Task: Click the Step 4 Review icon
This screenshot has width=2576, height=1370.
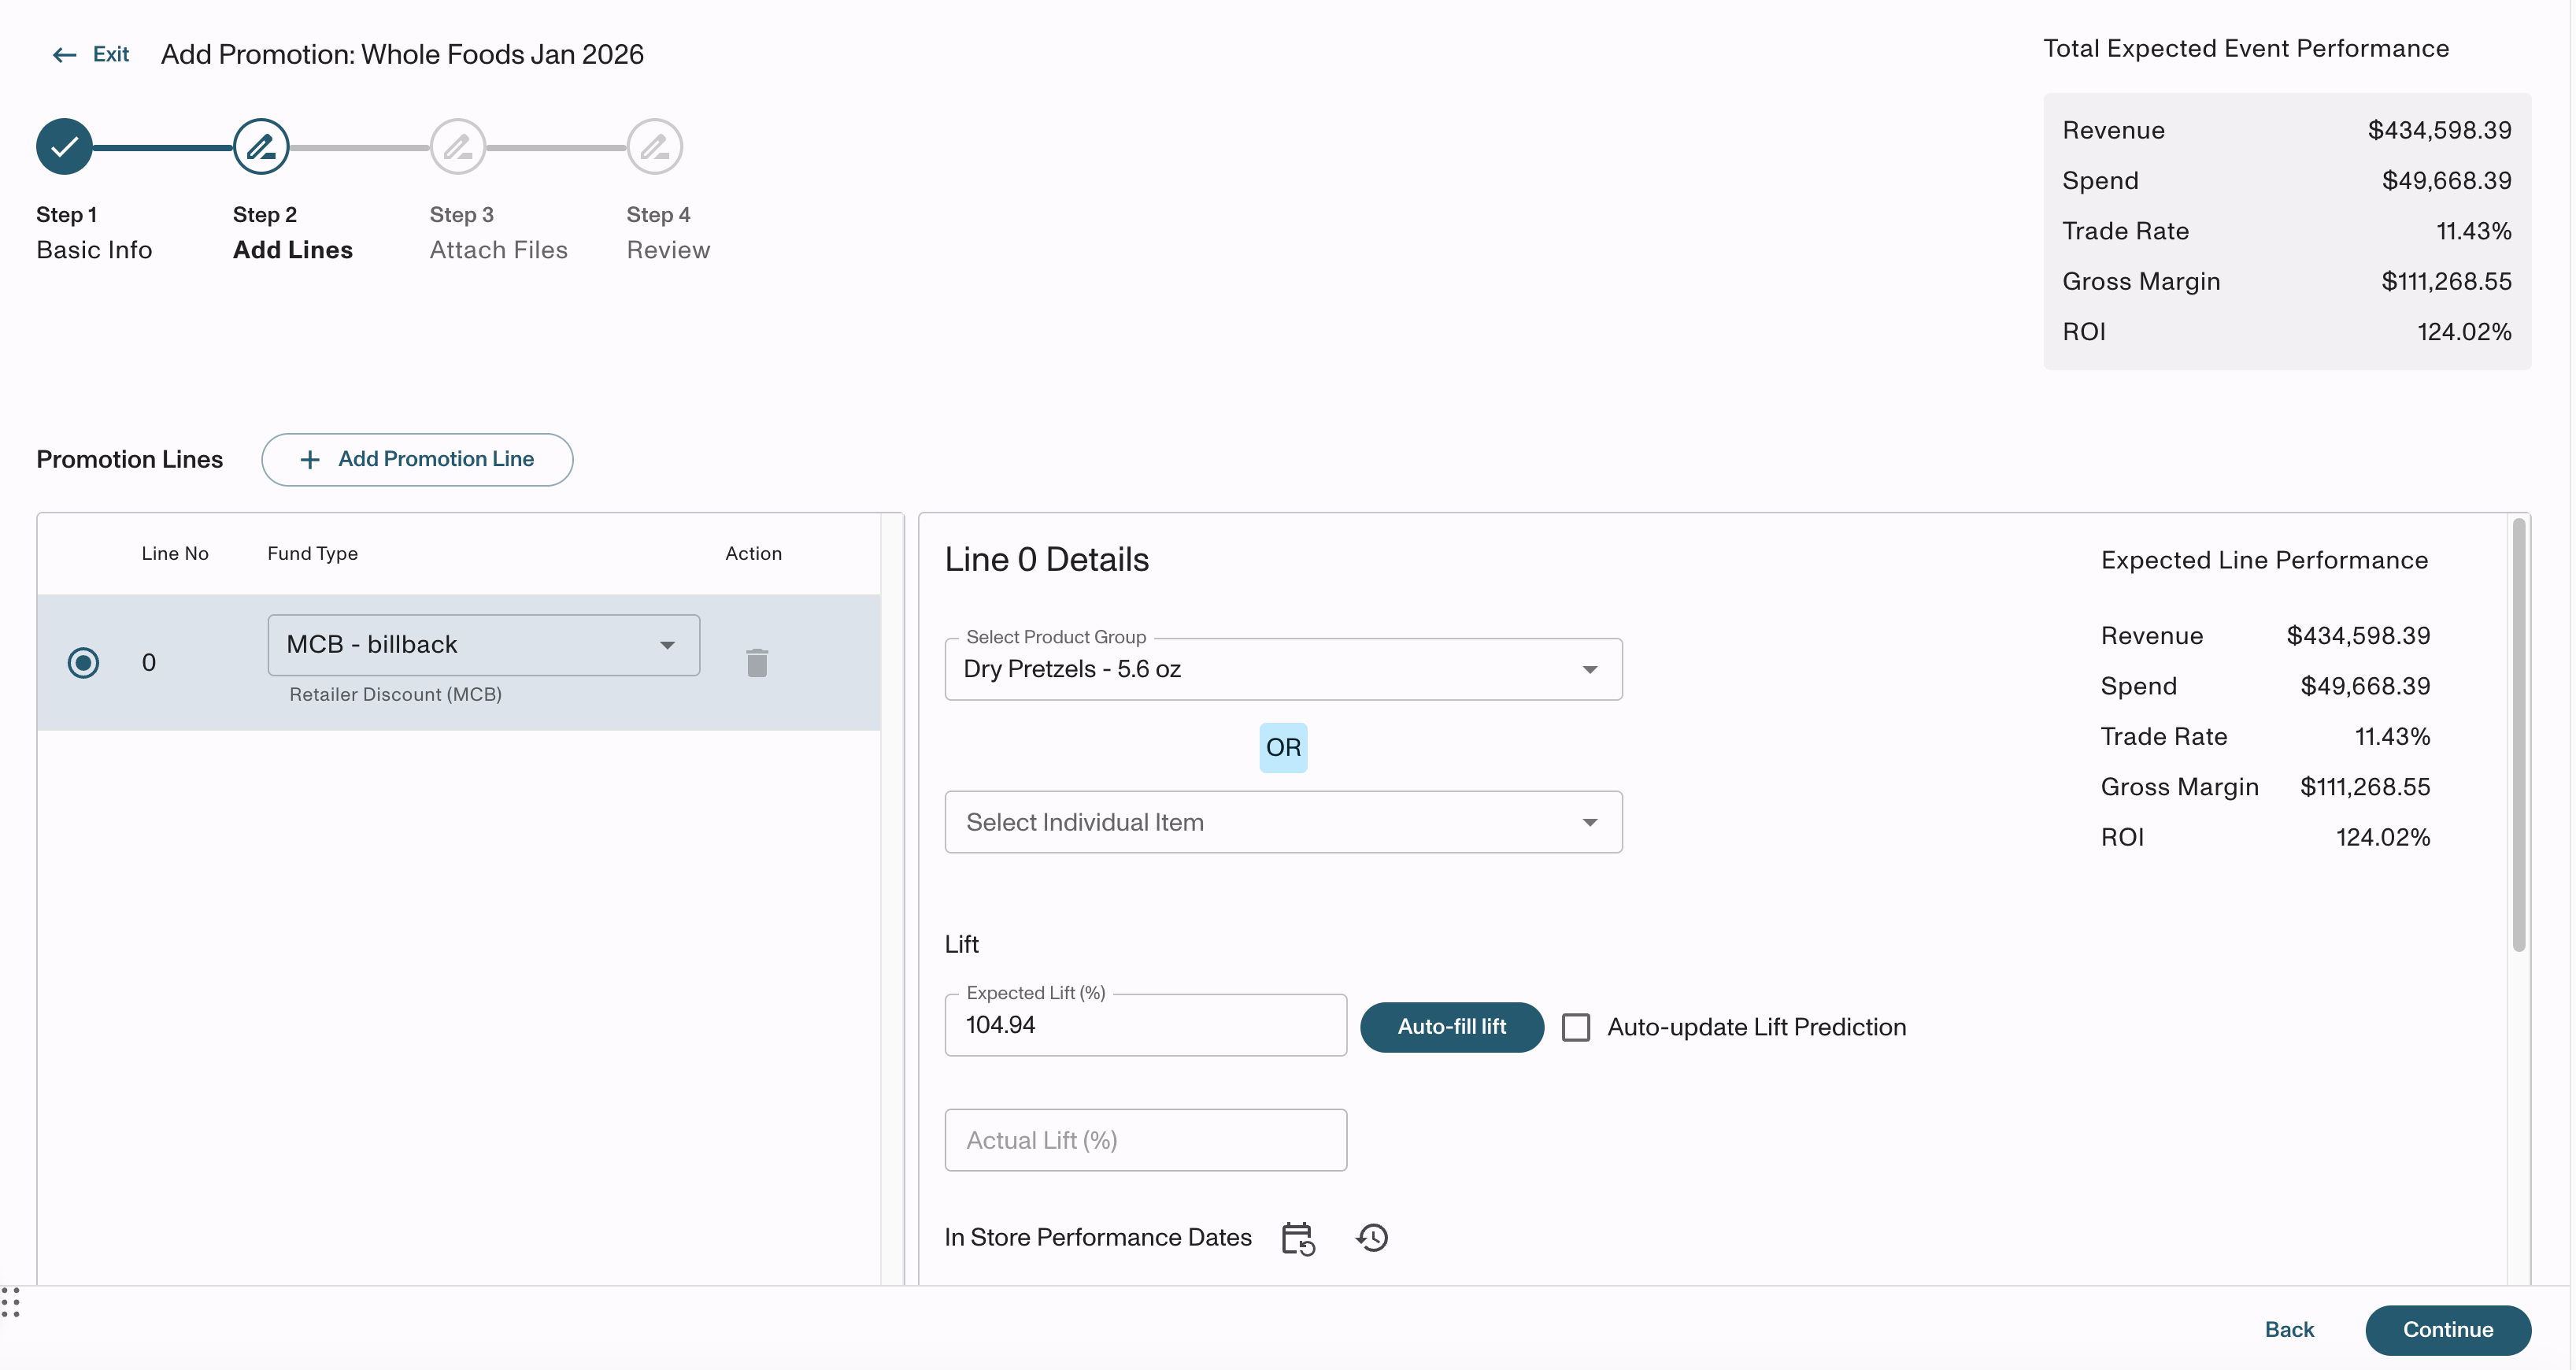Action: click(655, 147)
